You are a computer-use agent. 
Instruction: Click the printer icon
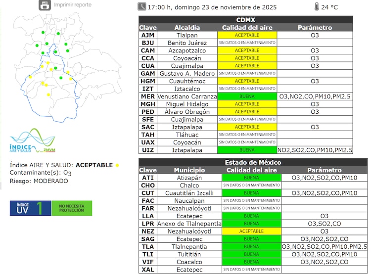(45, 6)
